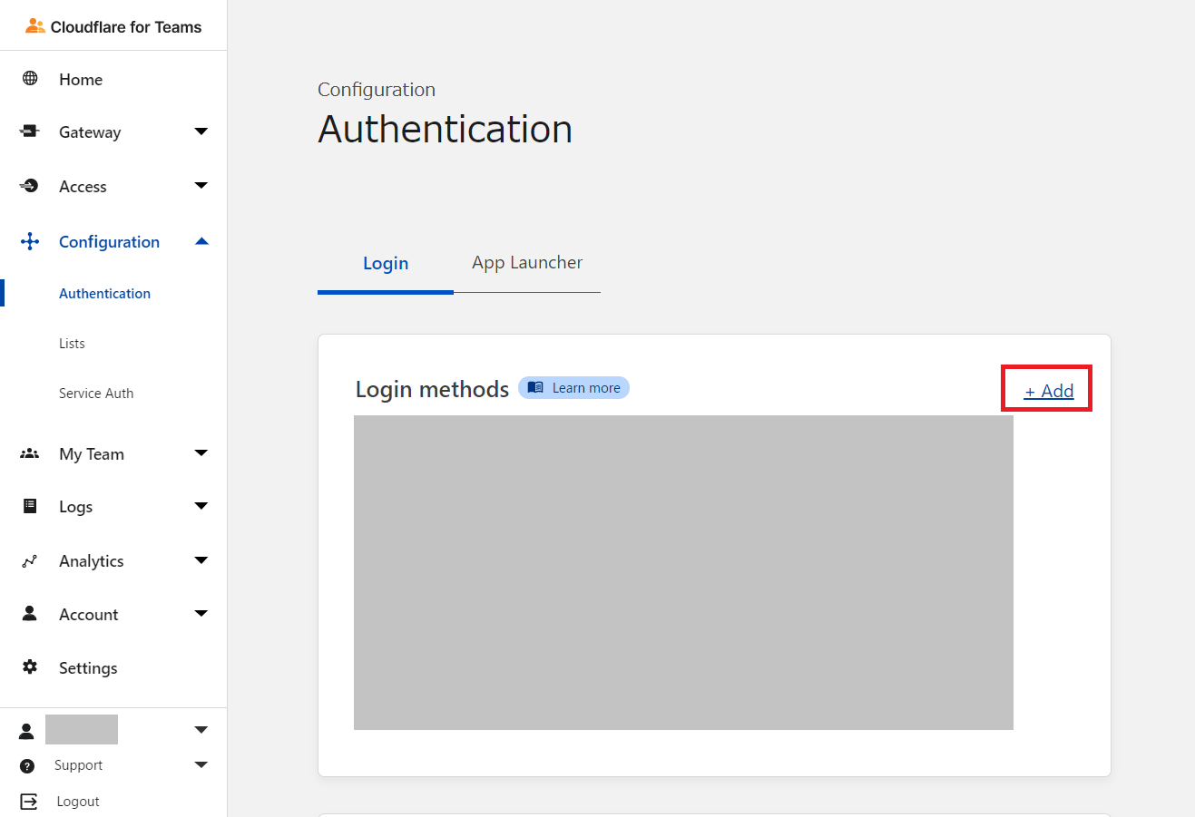The width and height of the screenshot is (1195, 817).
Task: Open the Settings page label
Action: point(88,668)
